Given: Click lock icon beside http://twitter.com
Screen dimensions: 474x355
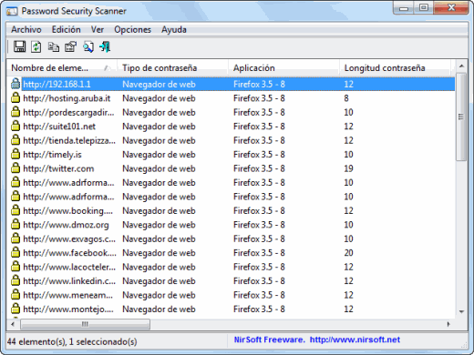Looking at the screenshot, I should (15, 168).
